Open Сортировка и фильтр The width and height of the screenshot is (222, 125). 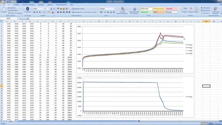pyautogui.click(x=215, y=10)
